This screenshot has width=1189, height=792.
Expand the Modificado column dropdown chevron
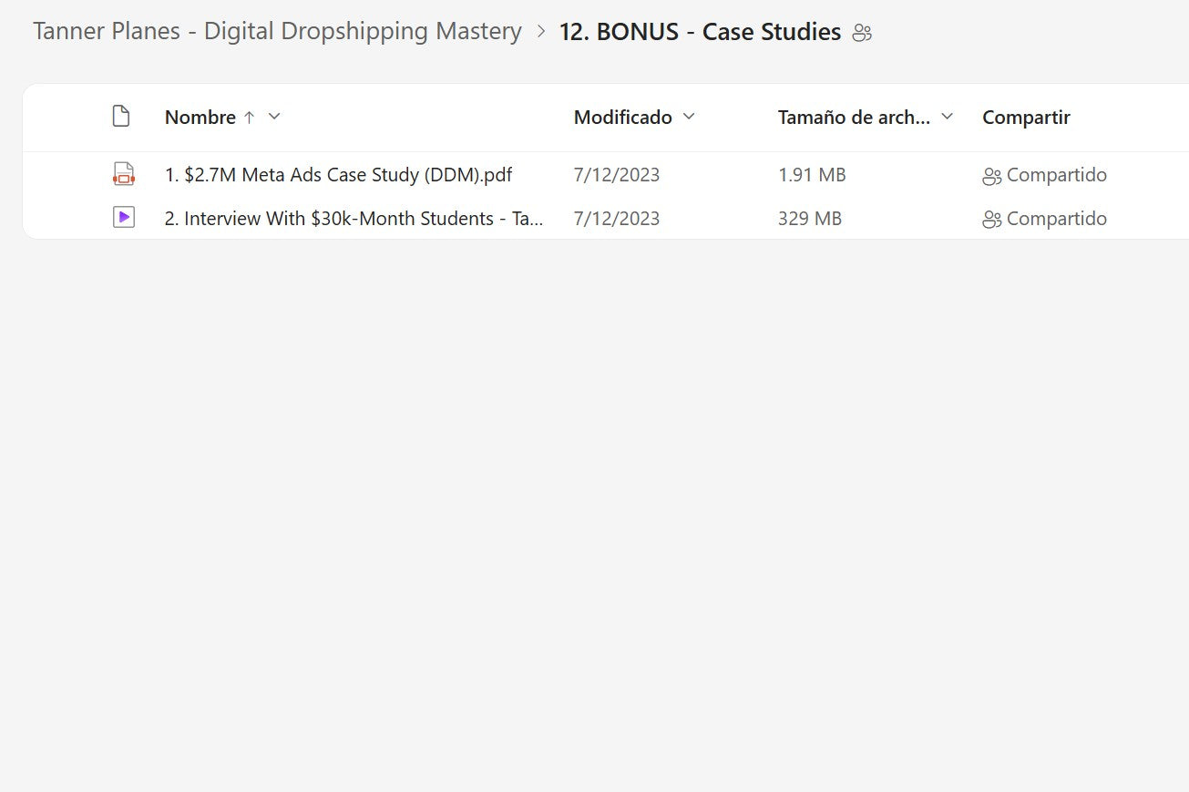689,117
